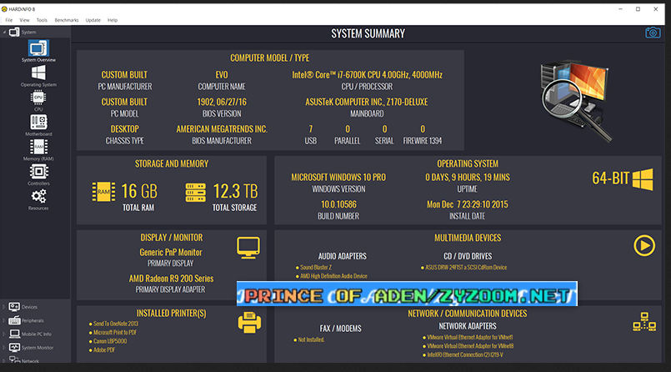Open the Motherboard sidebar icon

point(38,122)
